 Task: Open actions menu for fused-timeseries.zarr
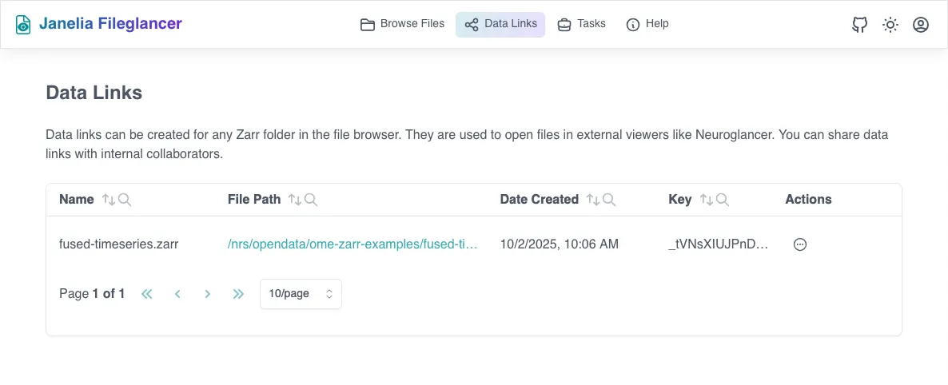(x=799, y=244)
